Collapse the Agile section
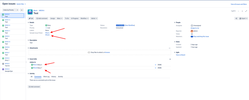This screenshot has height=100, width=249. 175,52
